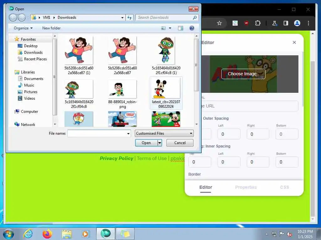Open the browser Extensions puzzle icon

[x=258, y=23]
